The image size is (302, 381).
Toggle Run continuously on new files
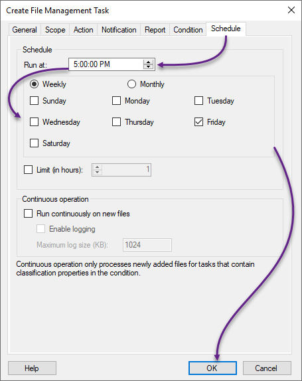[x=28, y=214]
